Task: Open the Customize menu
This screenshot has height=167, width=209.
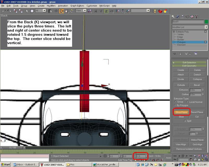Action: 92,6
